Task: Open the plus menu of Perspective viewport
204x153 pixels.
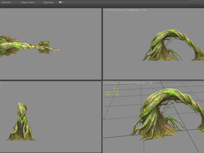Action: [106, 83]
